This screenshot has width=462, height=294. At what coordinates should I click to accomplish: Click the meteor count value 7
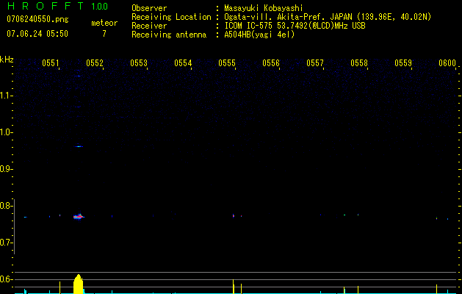coord(104,34)
